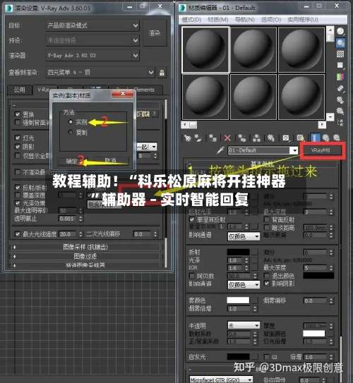
Task: Click the lock icon beside View to Render
Action: point(162,73)
